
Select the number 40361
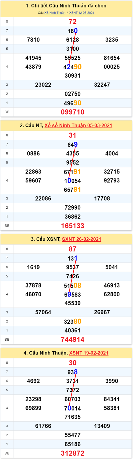tap(73, 330)
